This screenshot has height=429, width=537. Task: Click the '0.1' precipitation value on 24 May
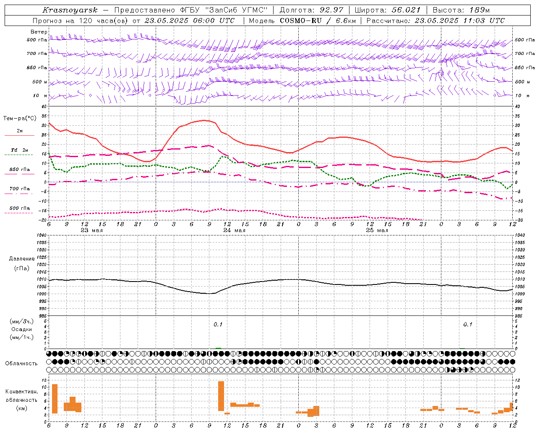tap(218, 324)
